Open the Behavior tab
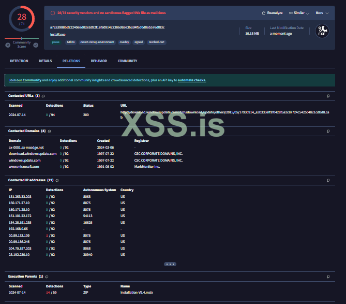The width and height of the screenshot is (346, 304). [x=99, y=61]
